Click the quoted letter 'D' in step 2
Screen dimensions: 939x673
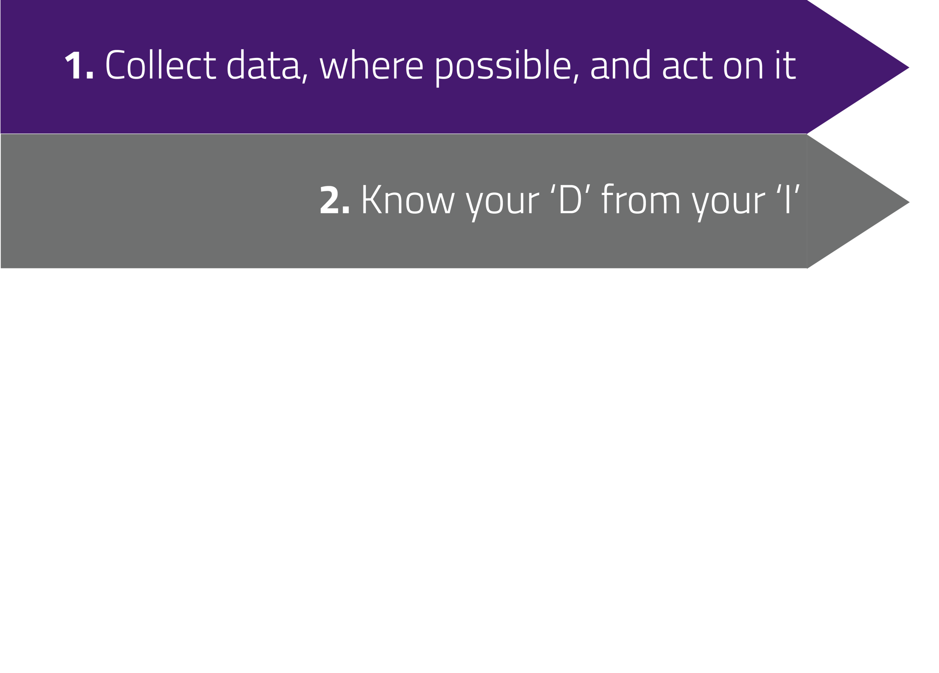pyautogui.click(x=570, y=199)
